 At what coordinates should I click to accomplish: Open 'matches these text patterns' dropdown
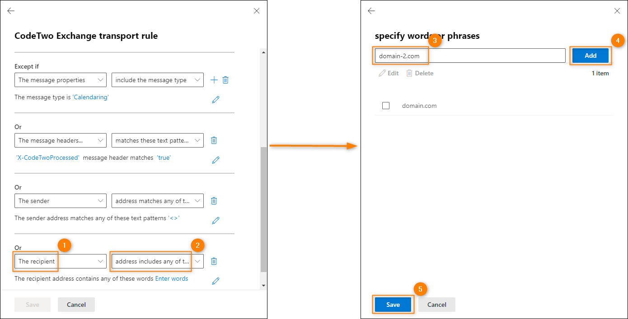[x=158, y=140]
